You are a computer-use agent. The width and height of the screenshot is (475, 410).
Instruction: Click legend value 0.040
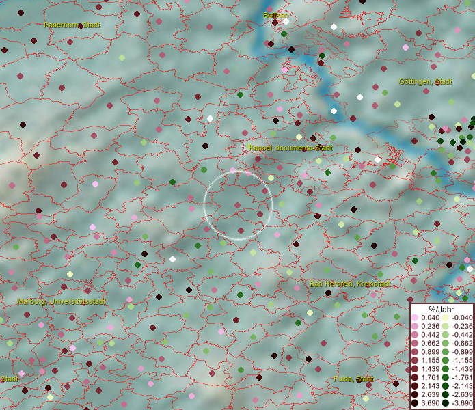click(x=430, y=318)
